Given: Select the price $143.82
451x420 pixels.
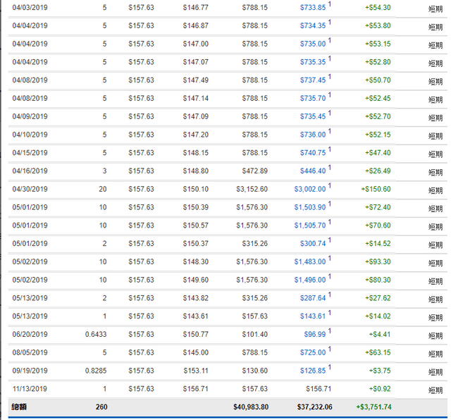Looking at the screenshot, I should coord(196,298).
